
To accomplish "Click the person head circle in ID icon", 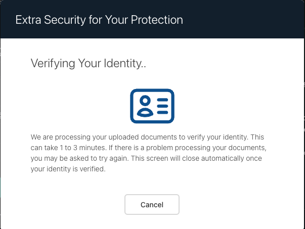I will pos(145,101).
